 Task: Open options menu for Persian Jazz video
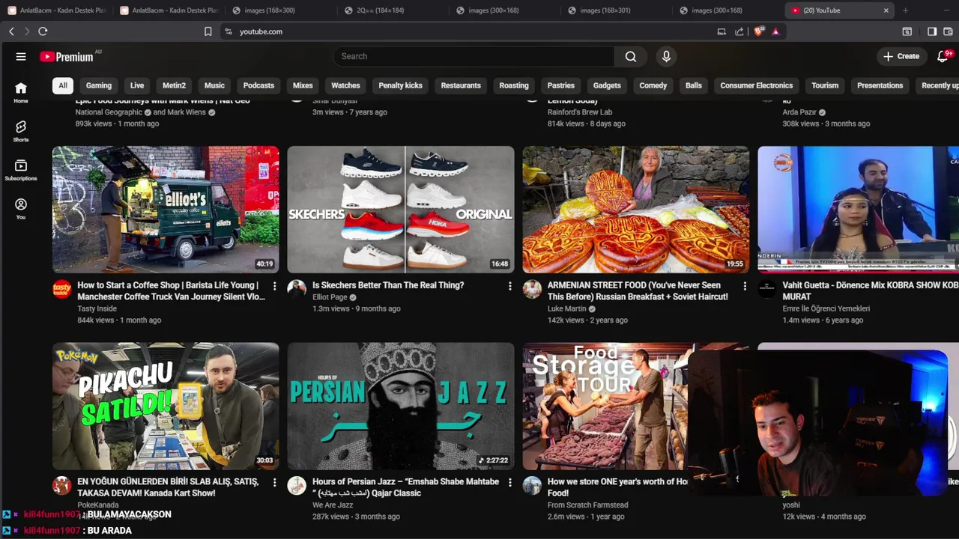click(x=509, y=483)
